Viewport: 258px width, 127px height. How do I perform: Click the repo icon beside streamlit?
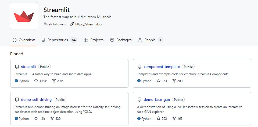coord(17,67)
